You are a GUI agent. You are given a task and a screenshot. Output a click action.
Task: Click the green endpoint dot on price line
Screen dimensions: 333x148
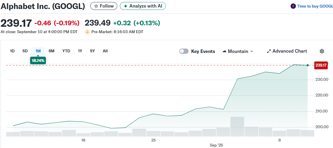(x=308, y=65)
